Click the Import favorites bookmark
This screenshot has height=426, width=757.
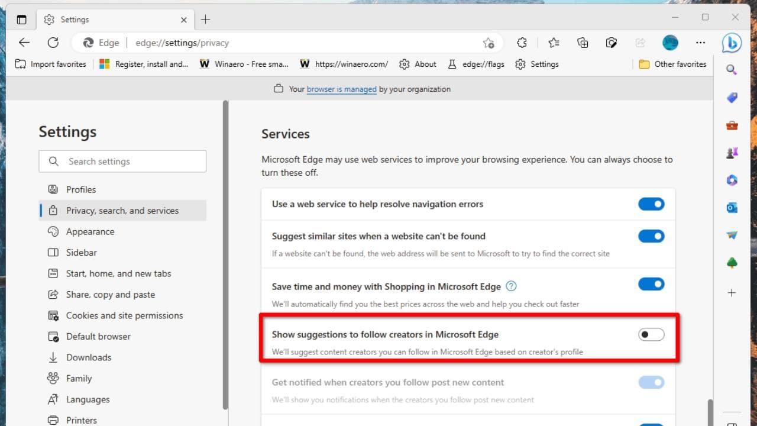pyautogui.click(x=51, y=64)
